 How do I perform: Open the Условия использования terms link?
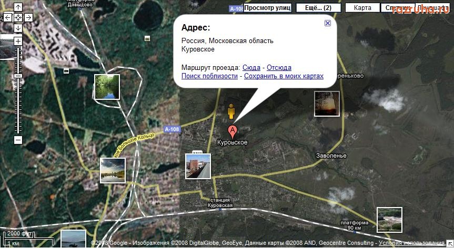click(x=411, y=243)
